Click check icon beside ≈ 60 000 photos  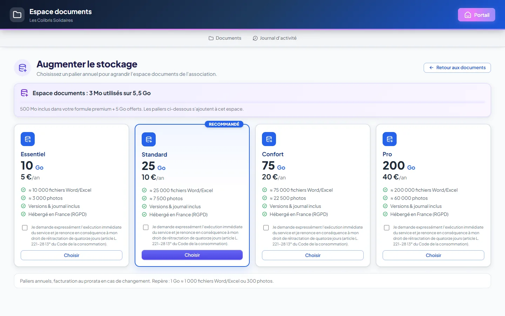pos(385,198)
